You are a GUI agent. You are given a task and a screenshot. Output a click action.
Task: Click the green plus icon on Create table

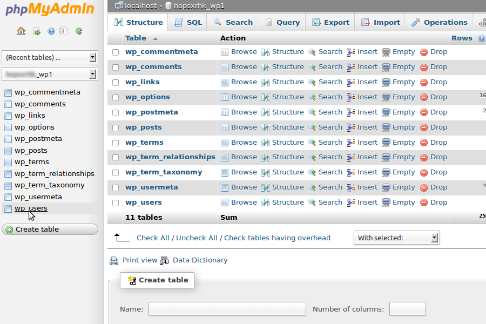tap(9, 230)
